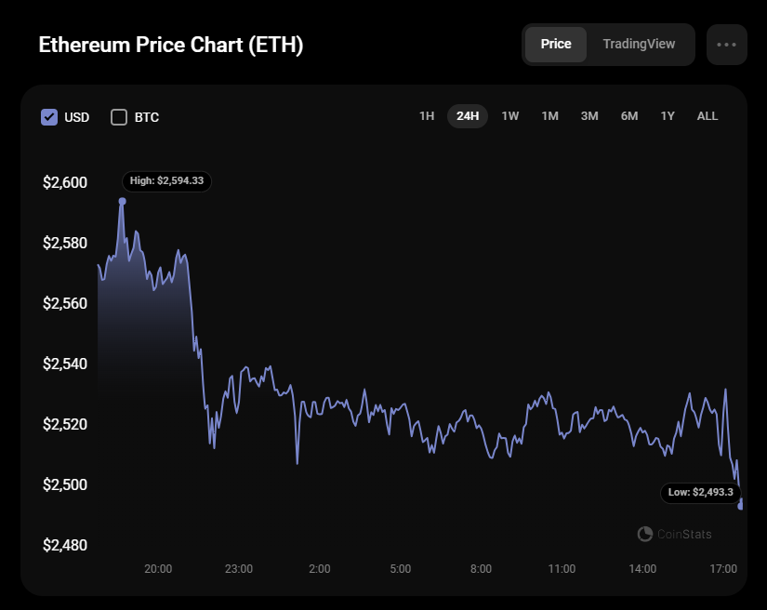Click the high point marker on the chart

pos(122,199)
